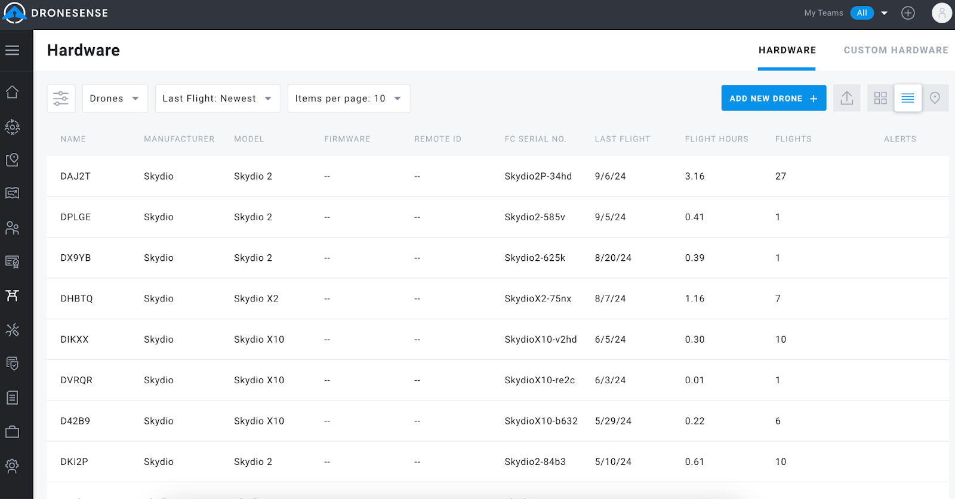The height and width of the screenshot is (499, 955).
Task: Sort by MODEL column header
Action: (249, 139)
